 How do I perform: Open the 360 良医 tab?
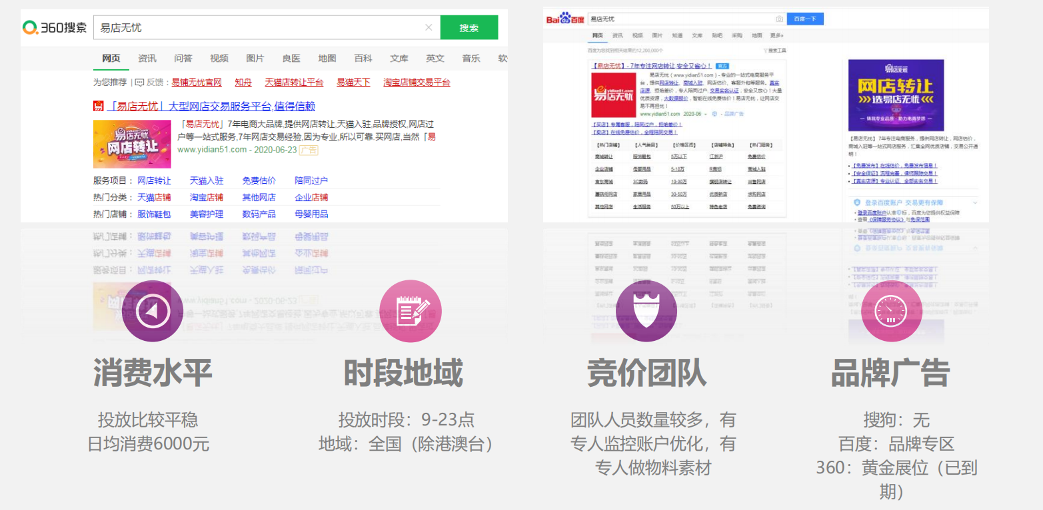pyautogui.click(x=291, y=59)
